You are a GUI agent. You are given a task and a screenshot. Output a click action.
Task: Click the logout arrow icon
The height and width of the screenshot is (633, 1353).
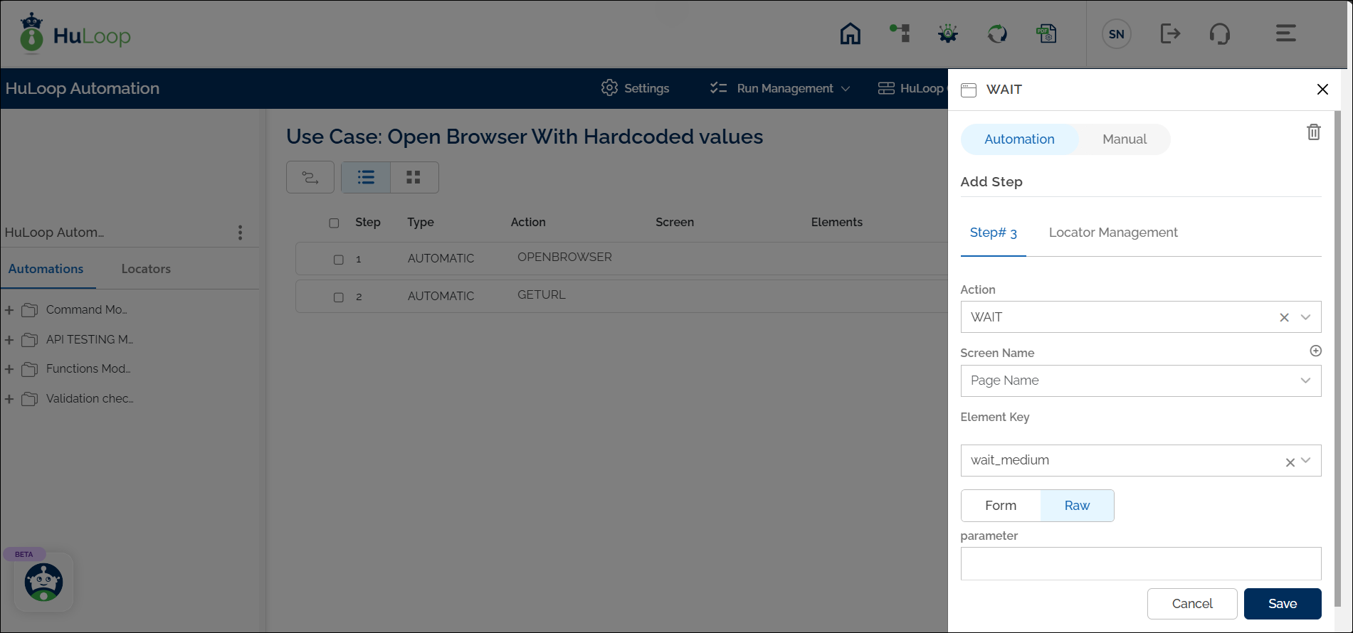1169,33
